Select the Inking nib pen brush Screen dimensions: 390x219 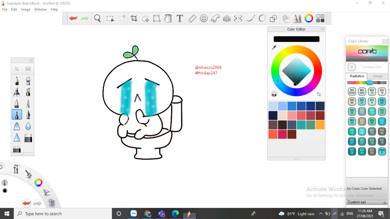tap(28, 115)
